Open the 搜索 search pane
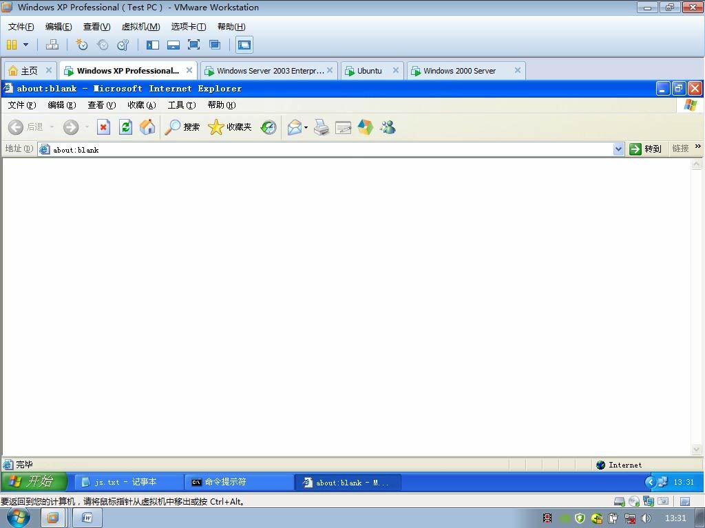Viewport: 705px width, 528px height. point(182,127)
